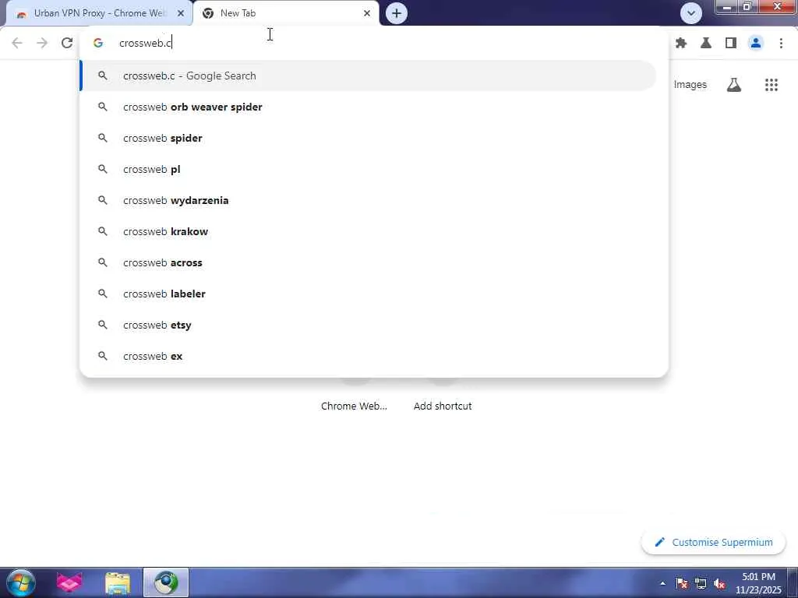Show hidden tray icons arrow
The image size is (798, 598).
point(662,583)
